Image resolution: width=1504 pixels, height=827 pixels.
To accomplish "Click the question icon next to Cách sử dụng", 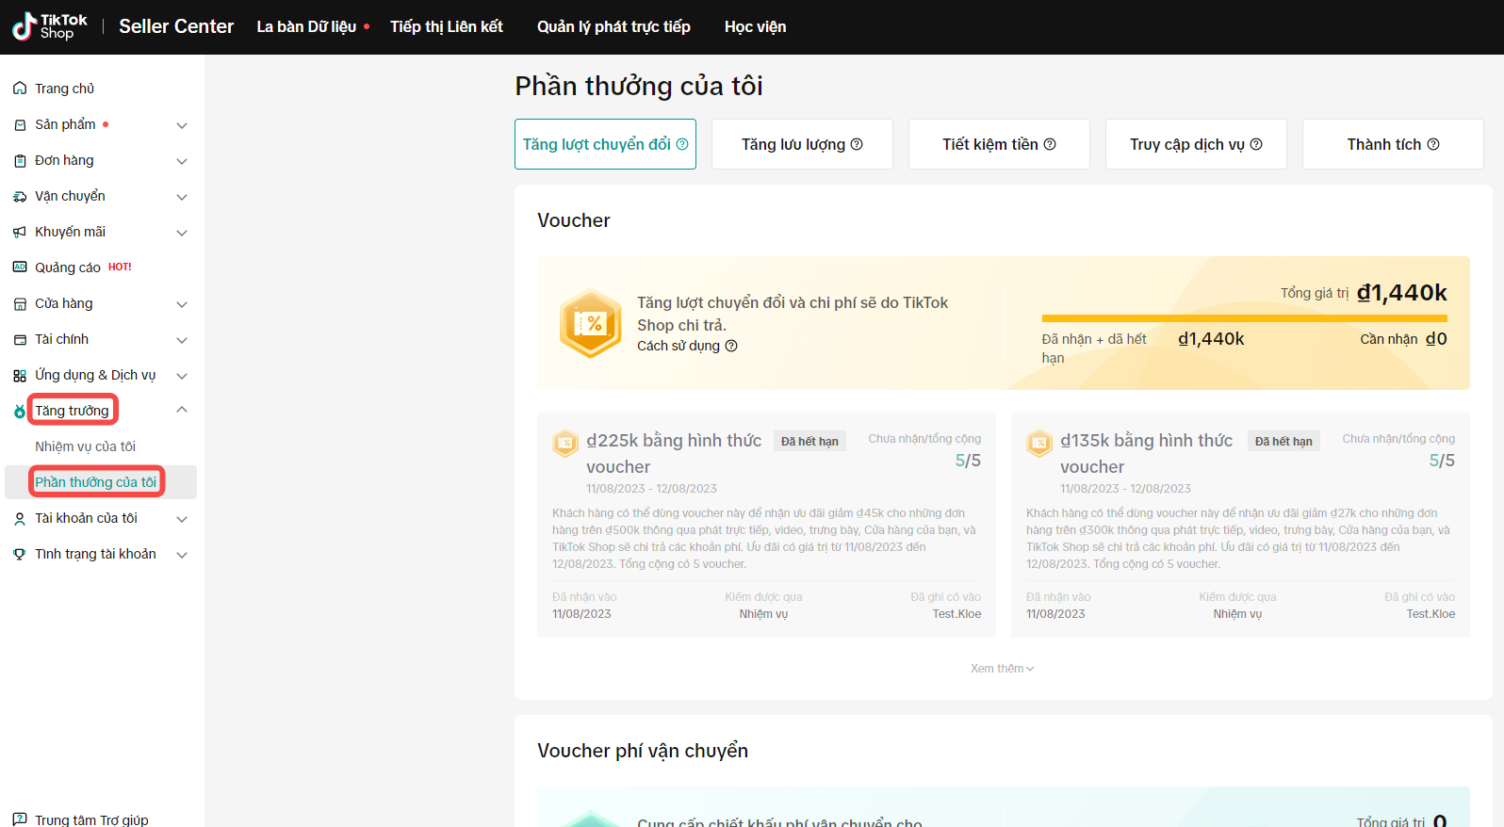I will (x=731, y=346).
